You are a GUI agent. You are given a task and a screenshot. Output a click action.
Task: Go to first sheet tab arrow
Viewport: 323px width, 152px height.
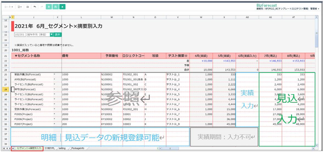[x=4, y=148]
